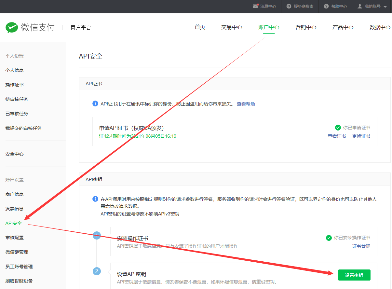This screenshot has height=289, width=392.
Task: Click green checkmark beside 你已申请证书
Action: coord(338,128)
